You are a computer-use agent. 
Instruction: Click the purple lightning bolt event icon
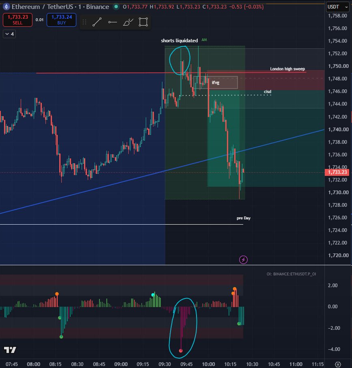point(243,260)
